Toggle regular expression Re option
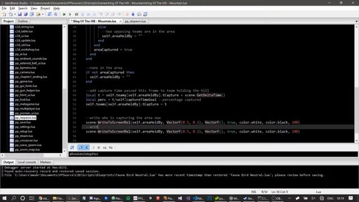Viewport: 359px width, 202px height. click(x=111, y=148)
